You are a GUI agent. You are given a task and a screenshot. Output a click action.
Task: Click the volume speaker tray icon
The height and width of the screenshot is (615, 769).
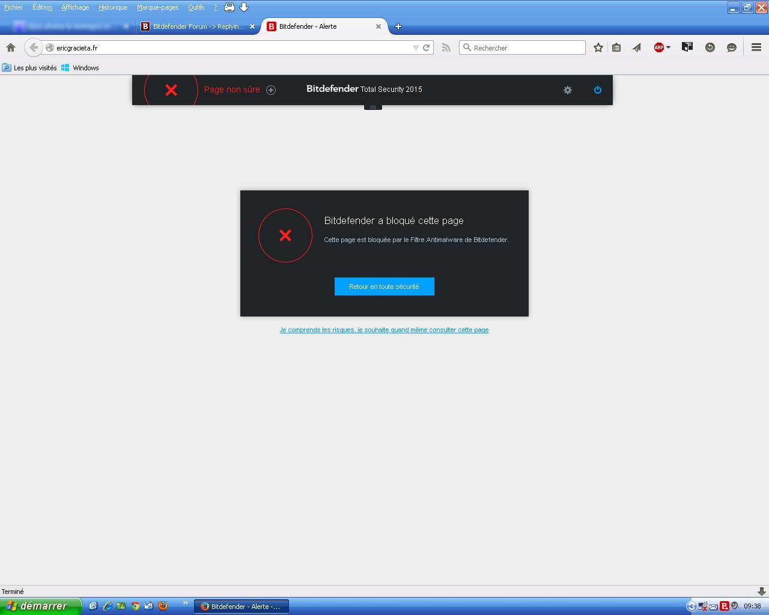734,606
